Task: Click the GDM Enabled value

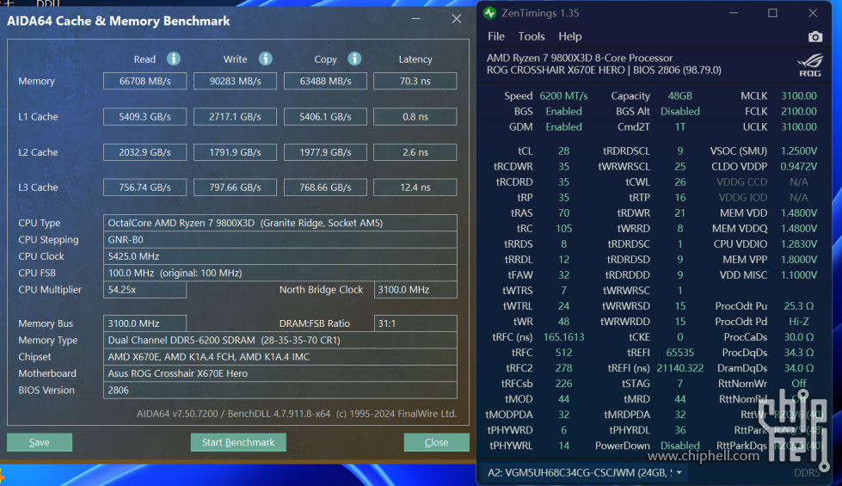Action: [x=563, y=127]
